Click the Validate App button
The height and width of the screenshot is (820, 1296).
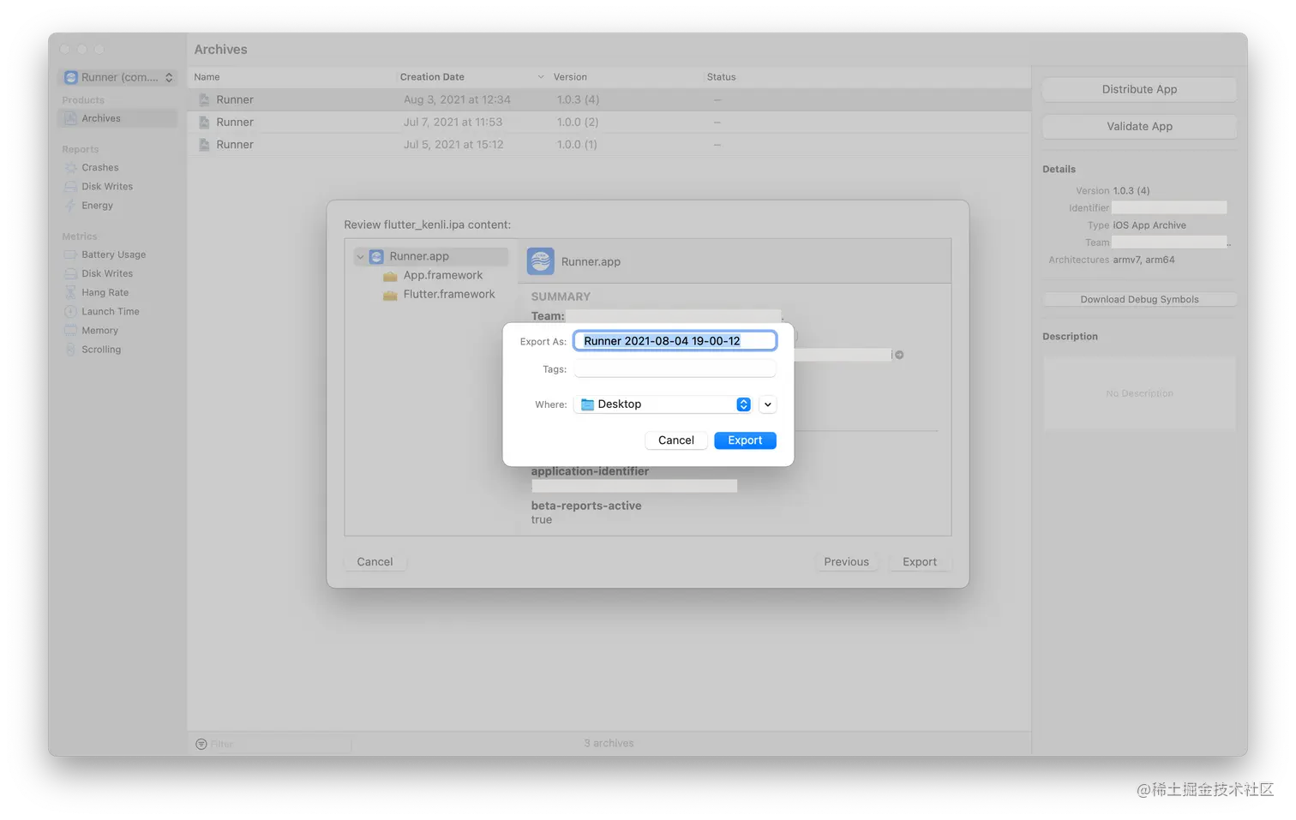tap(1139, 126)
